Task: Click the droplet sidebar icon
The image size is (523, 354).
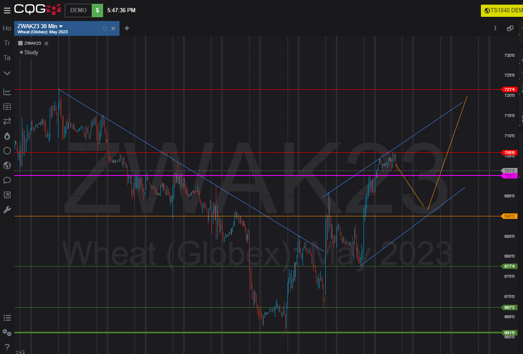Action: [x=7, y=136]
